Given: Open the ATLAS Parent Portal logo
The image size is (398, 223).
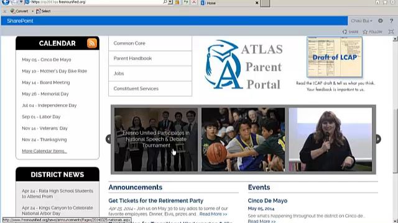Looking at the screenshot, I should coord(244,64).
